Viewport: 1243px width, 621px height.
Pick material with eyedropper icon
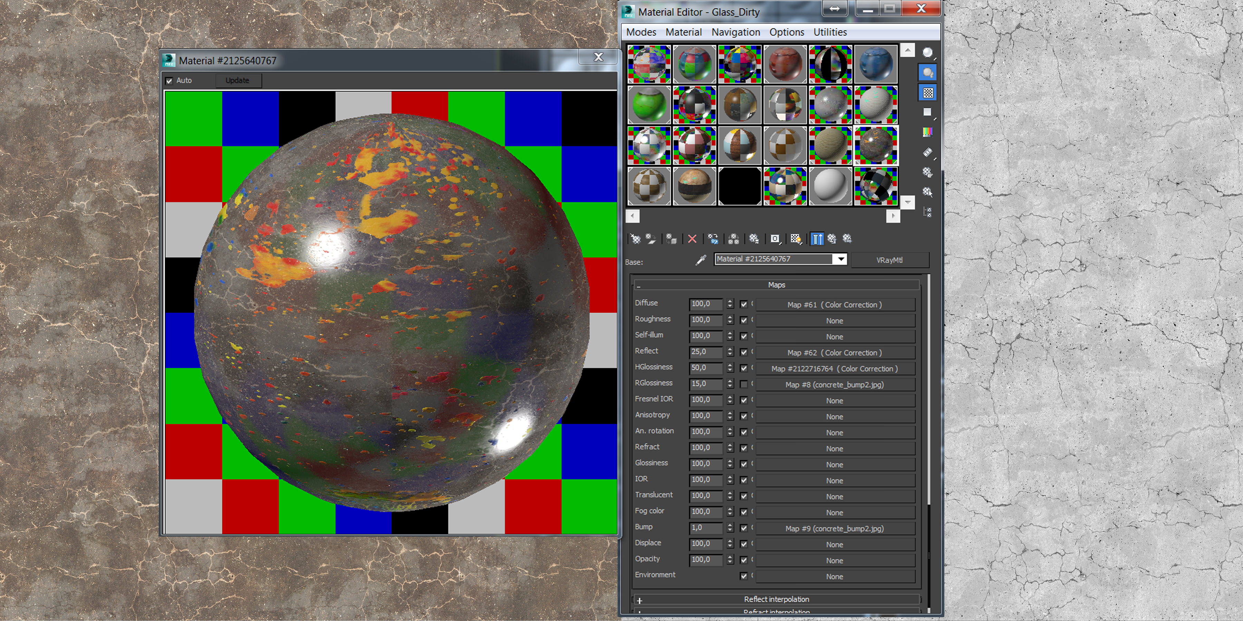click(x=701, y=260)
